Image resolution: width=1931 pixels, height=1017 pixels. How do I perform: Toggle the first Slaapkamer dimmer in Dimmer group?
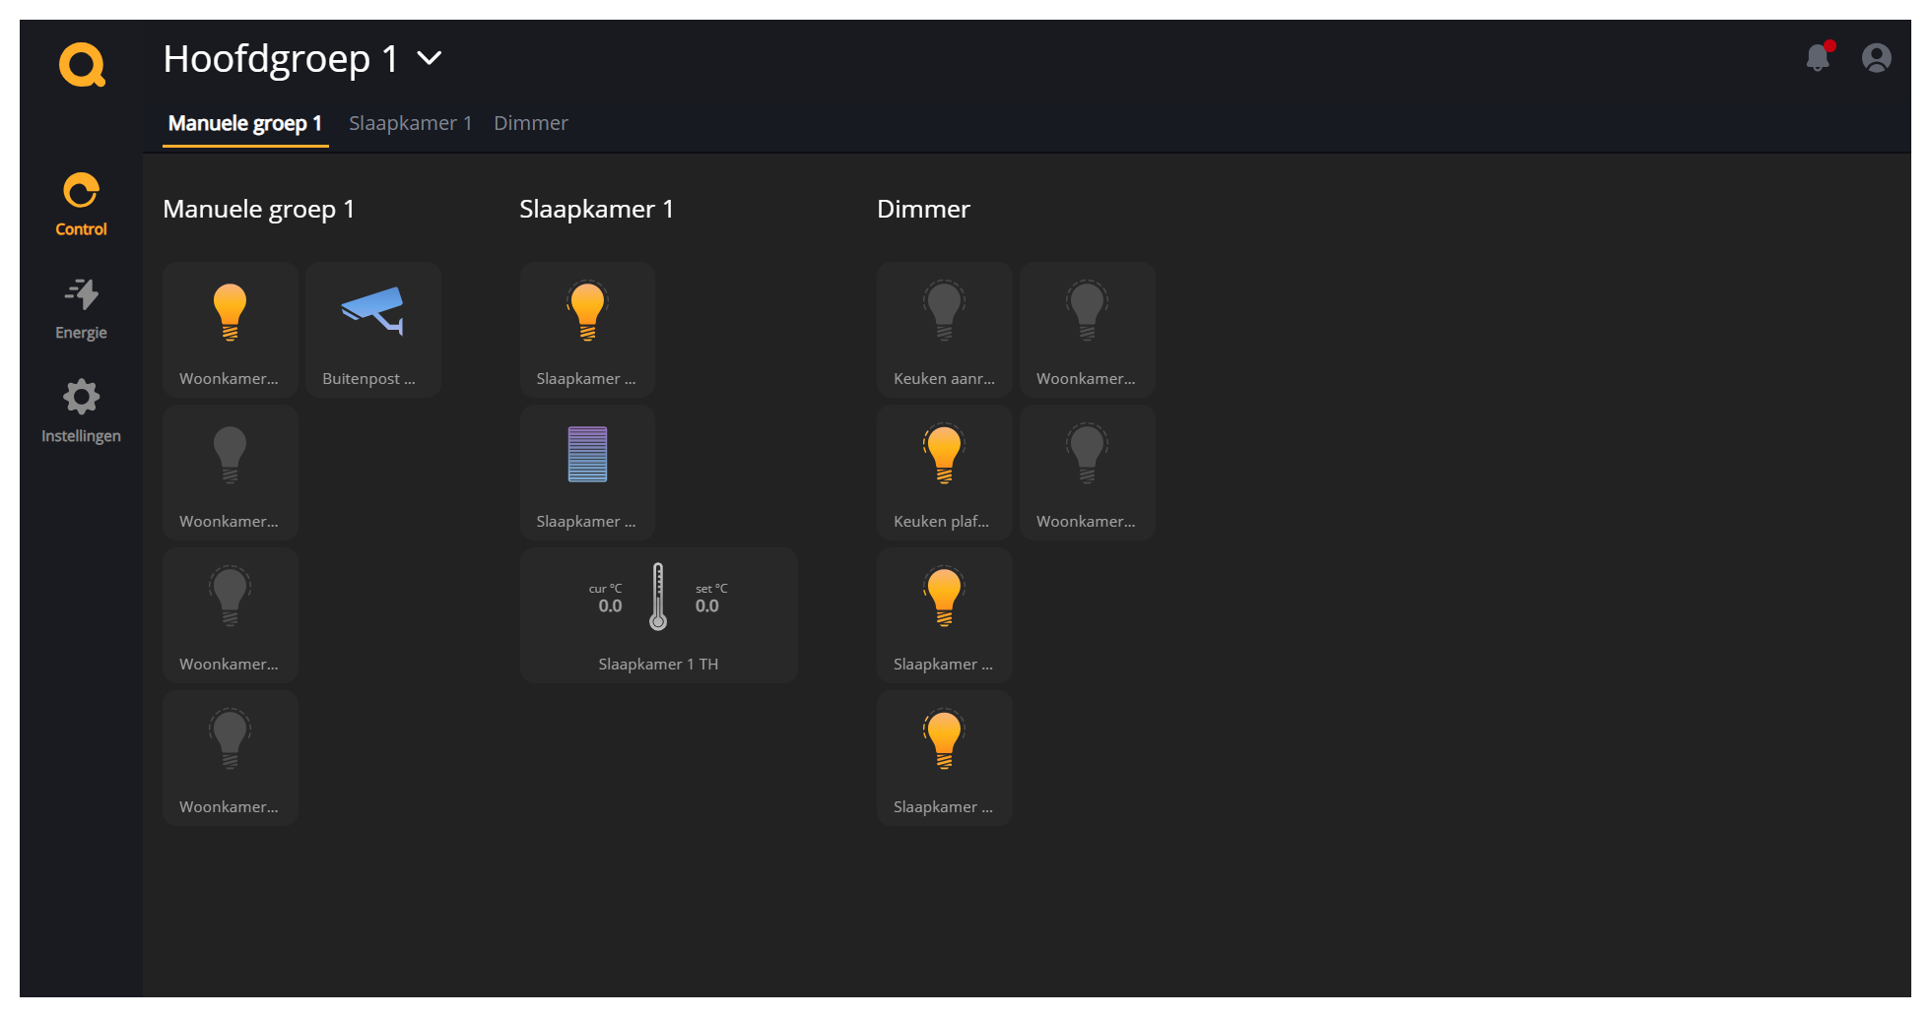click(944, 615)
